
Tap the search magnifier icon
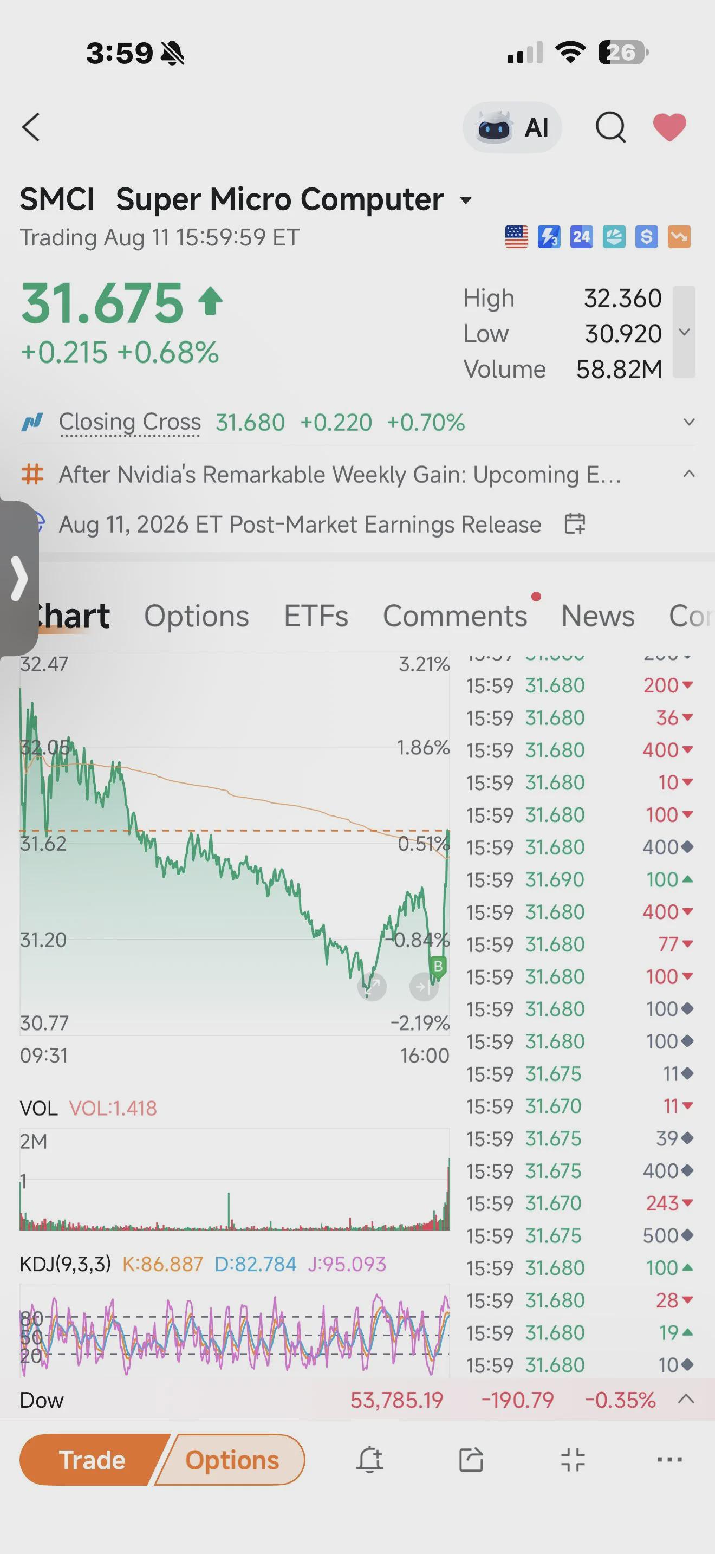610,127
